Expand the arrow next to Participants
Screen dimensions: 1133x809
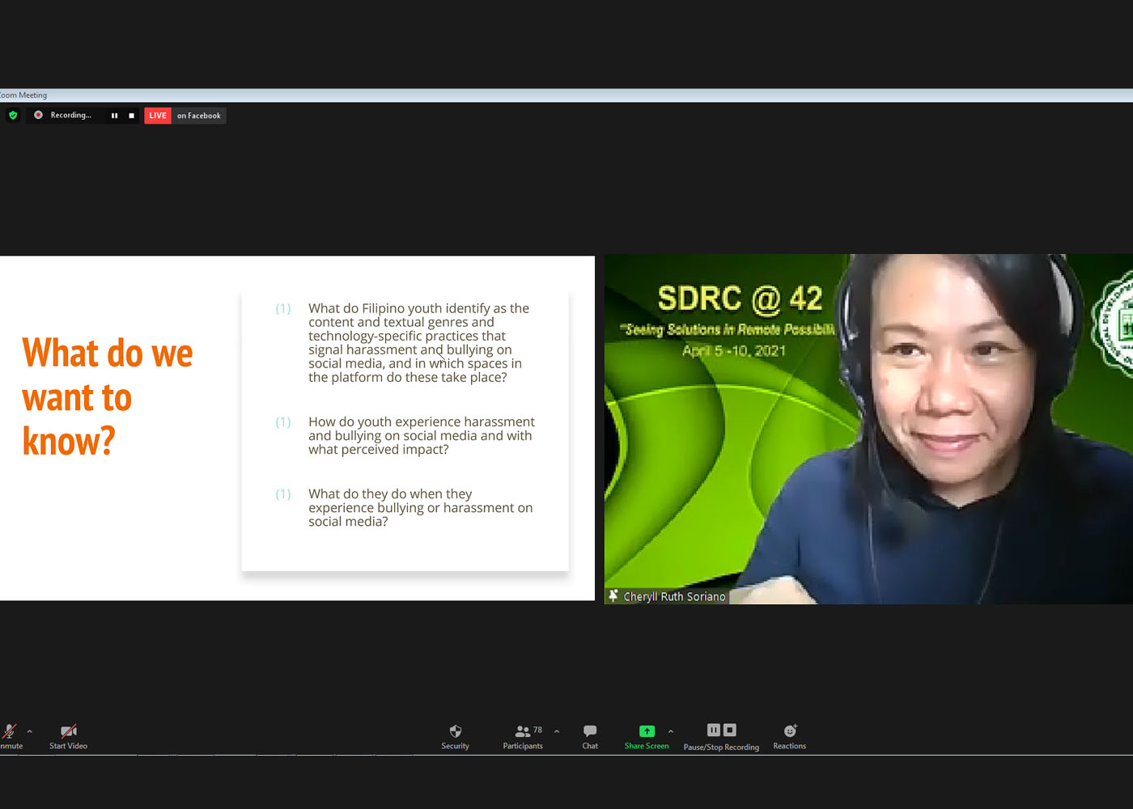(557, 731)
